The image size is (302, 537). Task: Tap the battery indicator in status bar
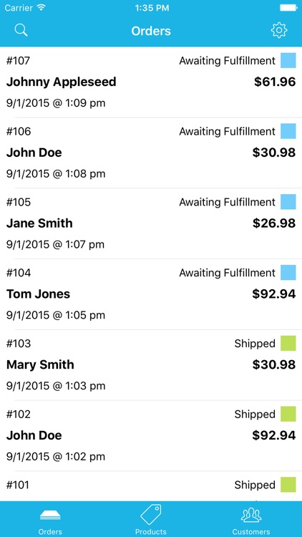point(288,8)
